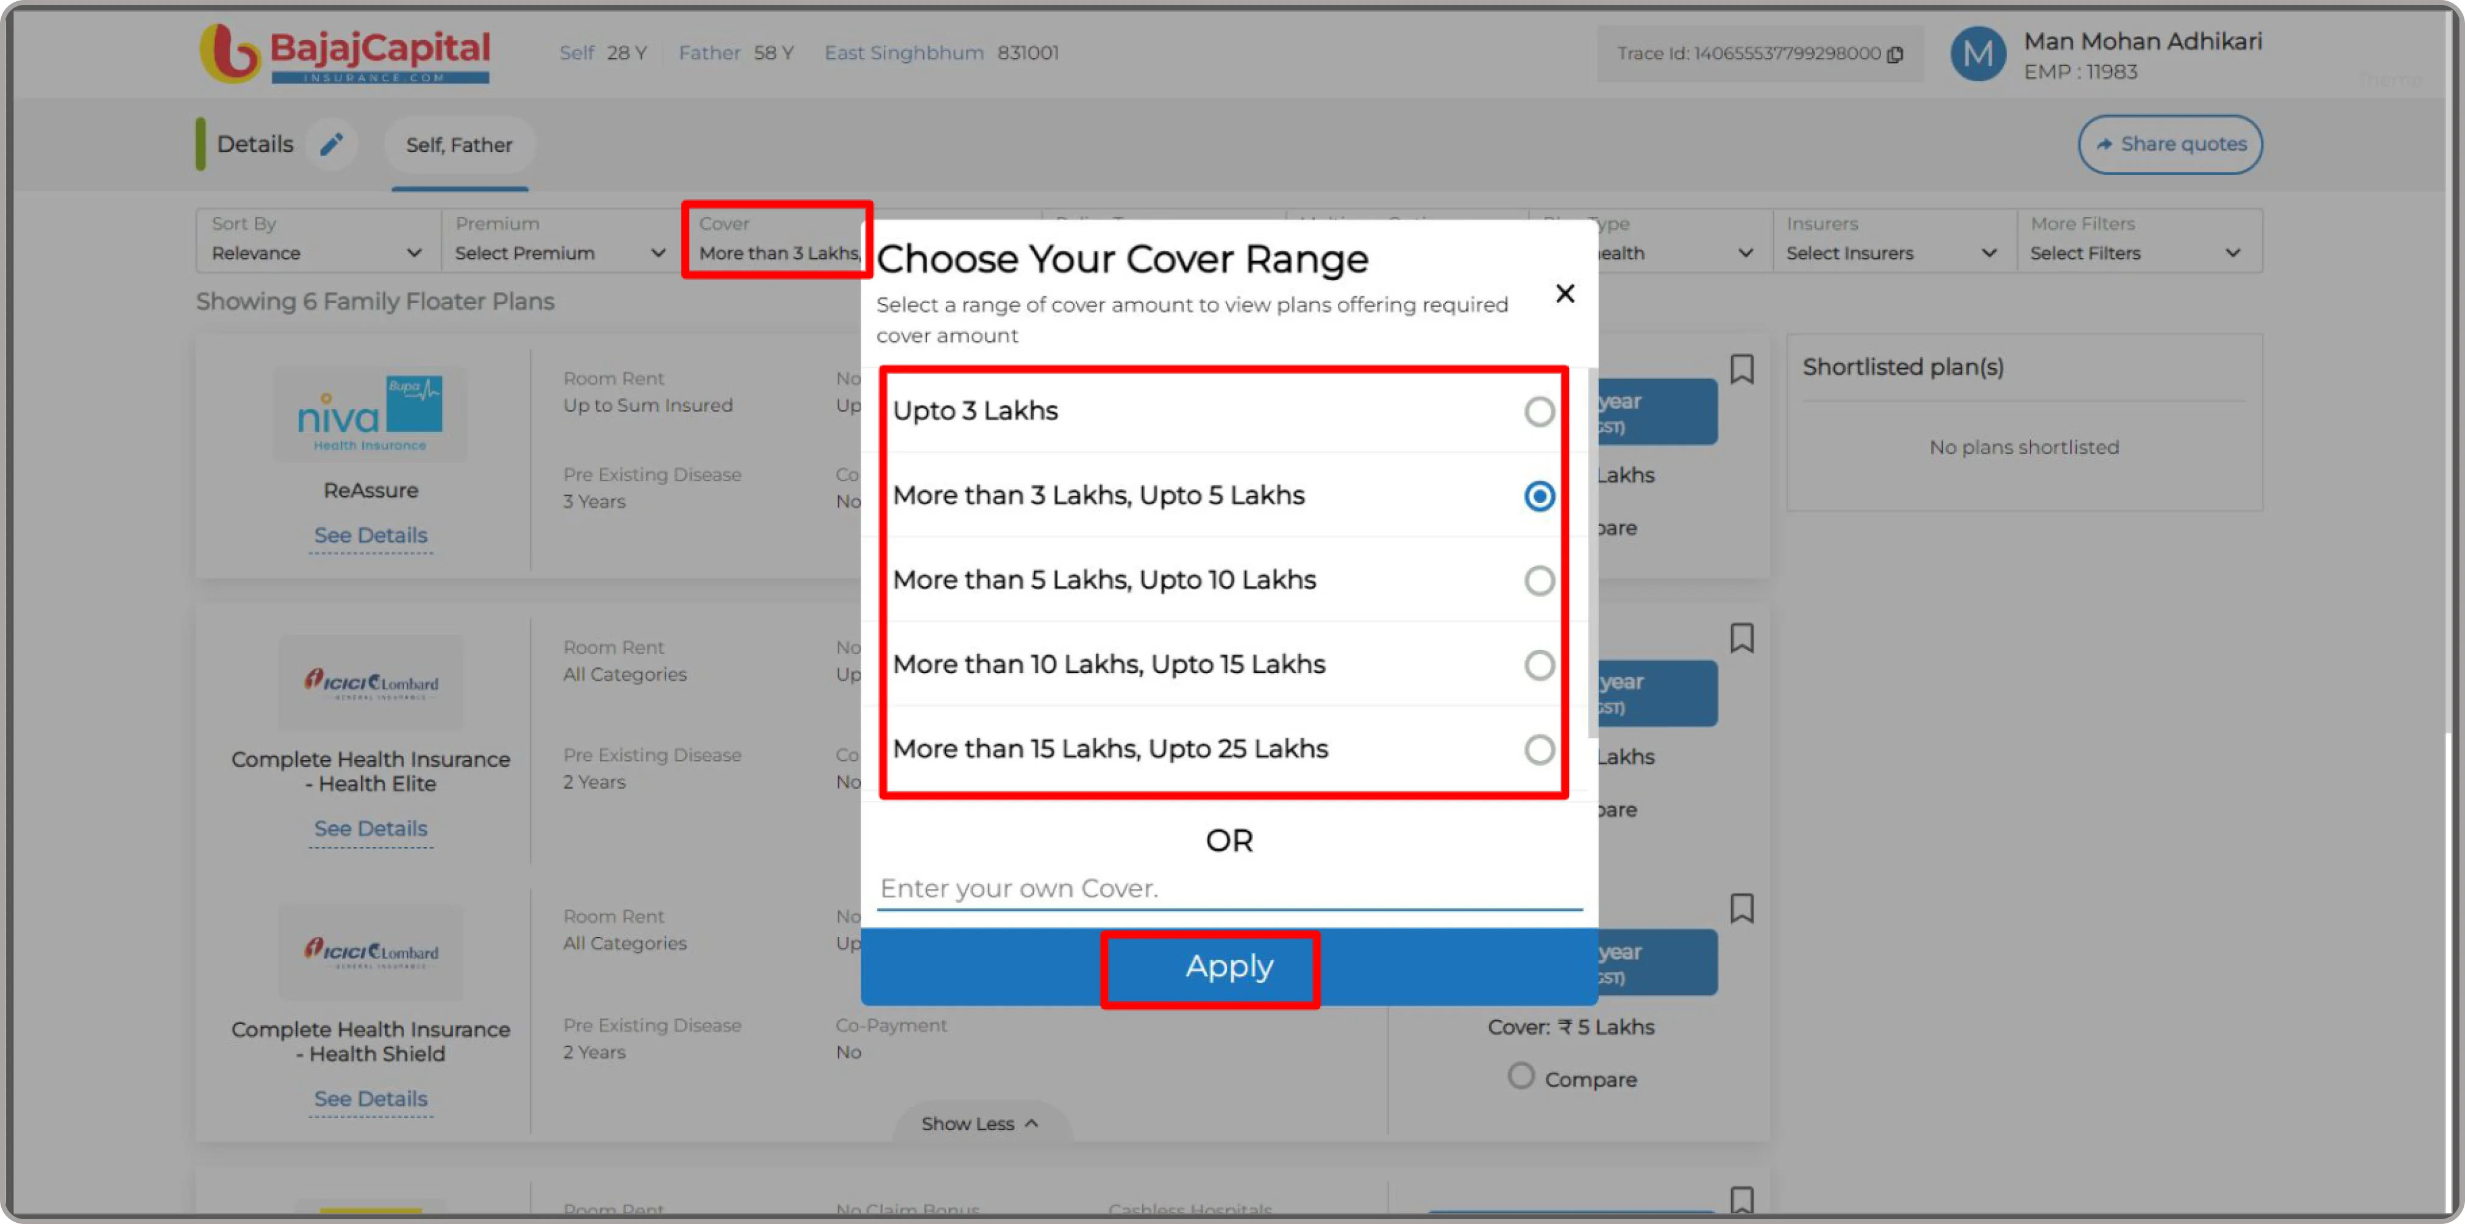Click the Shortlisted plan(s) heading
The image size is (2465, 1224).
tap(1902, 366)
